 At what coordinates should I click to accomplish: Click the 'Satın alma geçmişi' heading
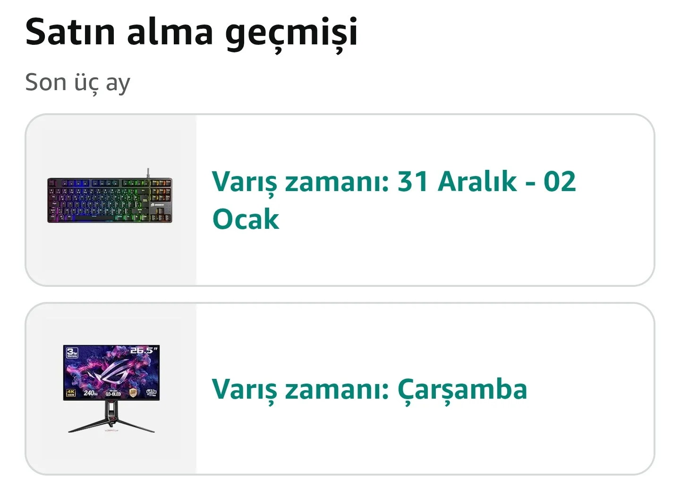[x=191, y=32]
